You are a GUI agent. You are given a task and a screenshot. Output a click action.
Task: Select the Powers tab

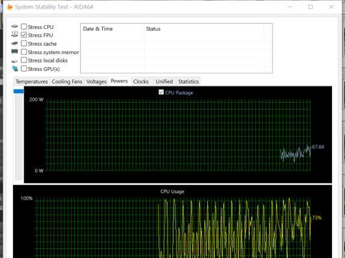pos(119,81)
